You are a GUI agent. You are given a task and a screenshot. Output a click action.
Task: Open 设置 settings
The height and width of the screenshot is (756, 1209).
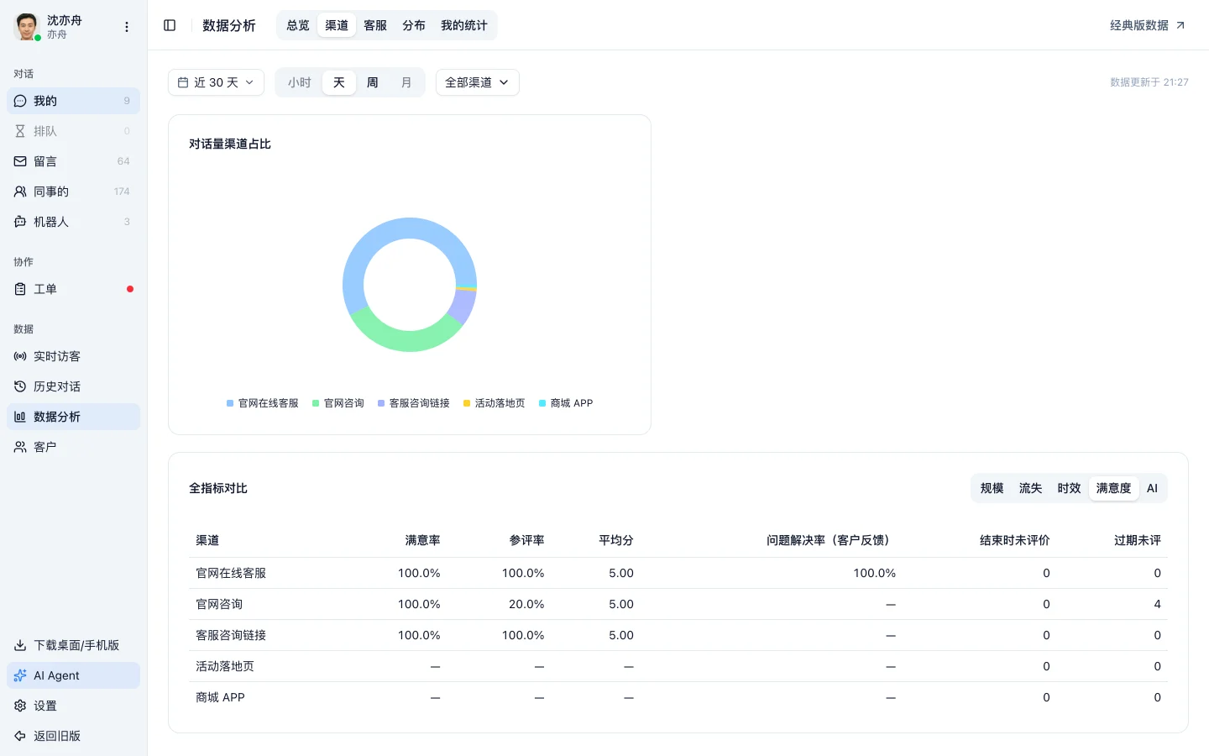73,706
